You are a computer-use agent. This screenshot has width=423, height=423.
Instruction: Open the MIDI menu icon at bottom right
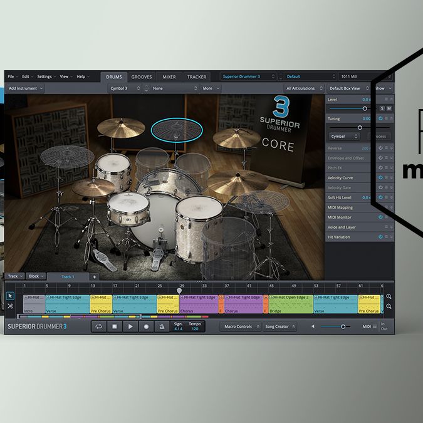375,326
